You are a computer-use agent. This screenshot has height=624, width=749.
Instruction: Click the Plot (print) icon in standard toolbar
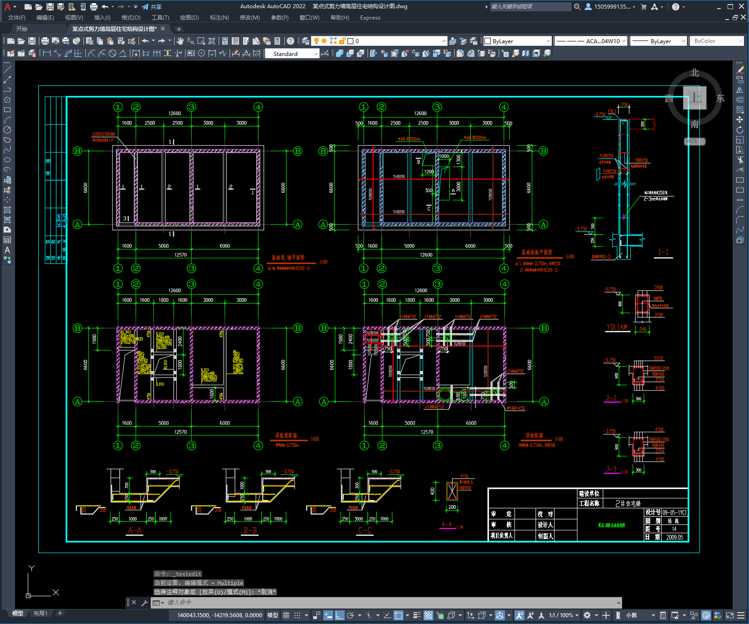45,41
